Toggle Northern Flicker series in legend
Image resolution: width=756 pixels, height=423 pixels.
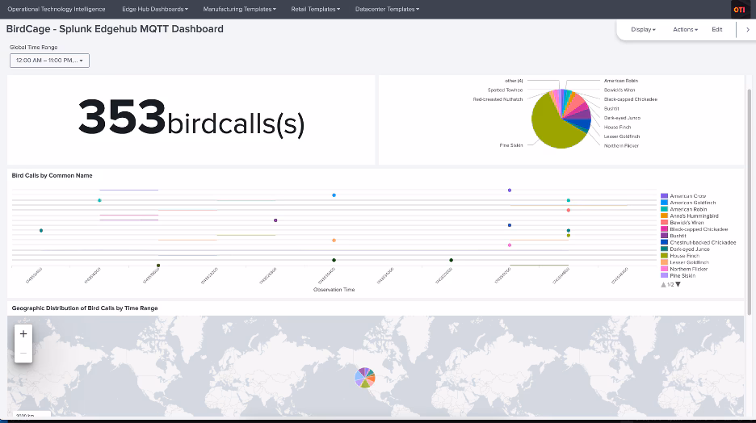click(x=688, y=269)
